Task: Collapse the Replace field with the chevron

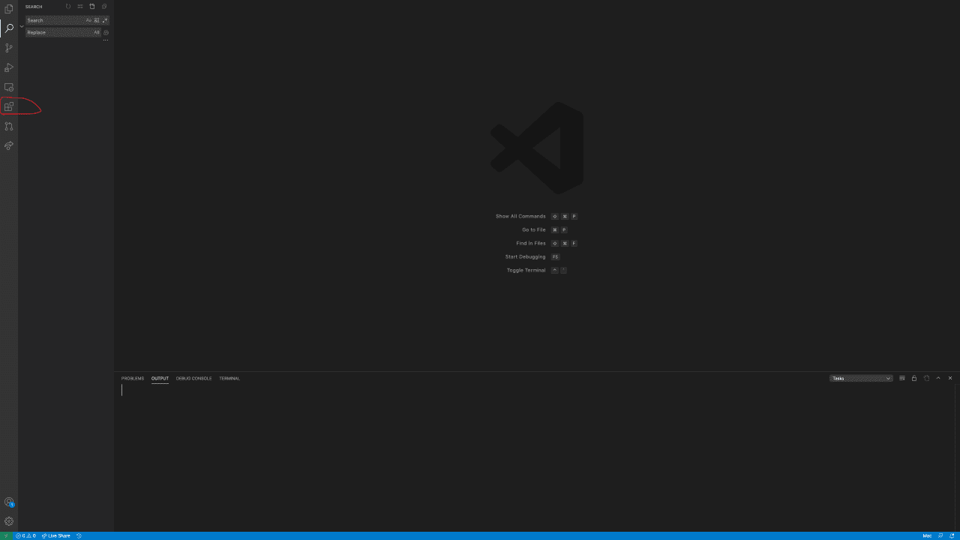Action: coord(22,26)
